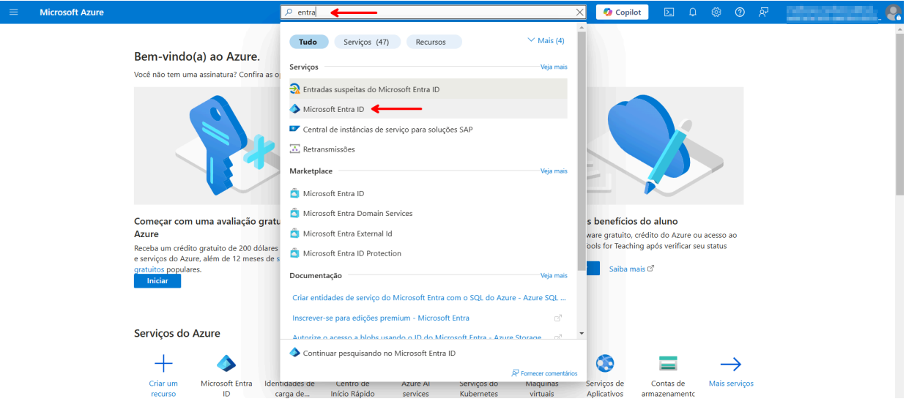Viewport: 906px width, 407px height.
Task: Click the Mais serviços arrow icon
Action: (x=730, y=364)
